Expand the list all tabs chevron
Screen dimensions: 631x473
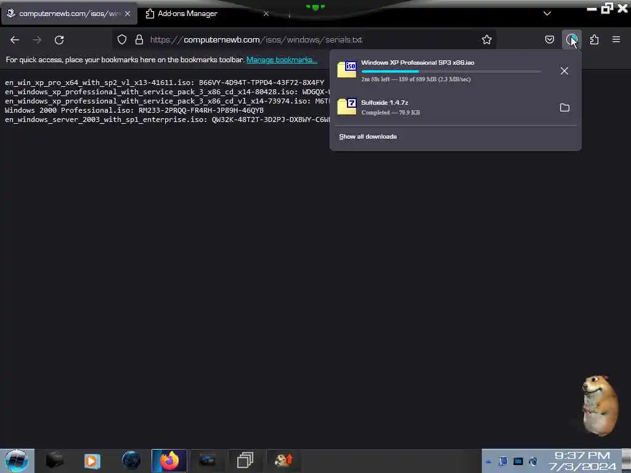[x=547, y=14]
